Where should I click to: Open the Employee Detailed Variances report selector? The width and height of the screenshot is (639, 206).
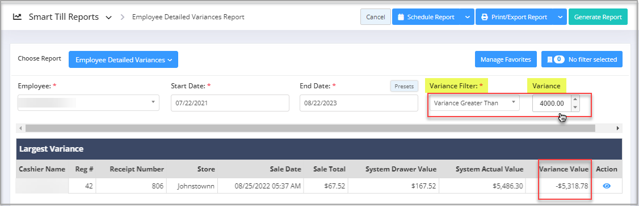coord(124,60)
